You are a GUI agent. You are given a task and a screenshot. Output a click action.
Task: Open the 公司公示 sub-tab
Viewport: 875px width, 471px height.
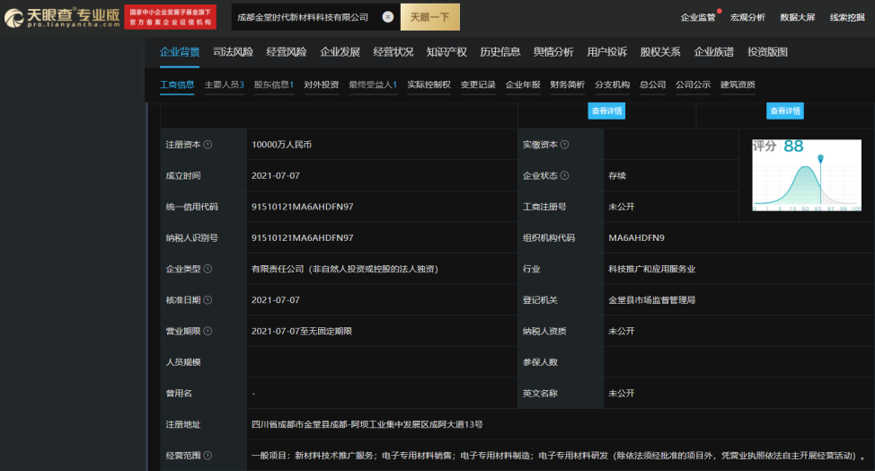coord(693,84)
